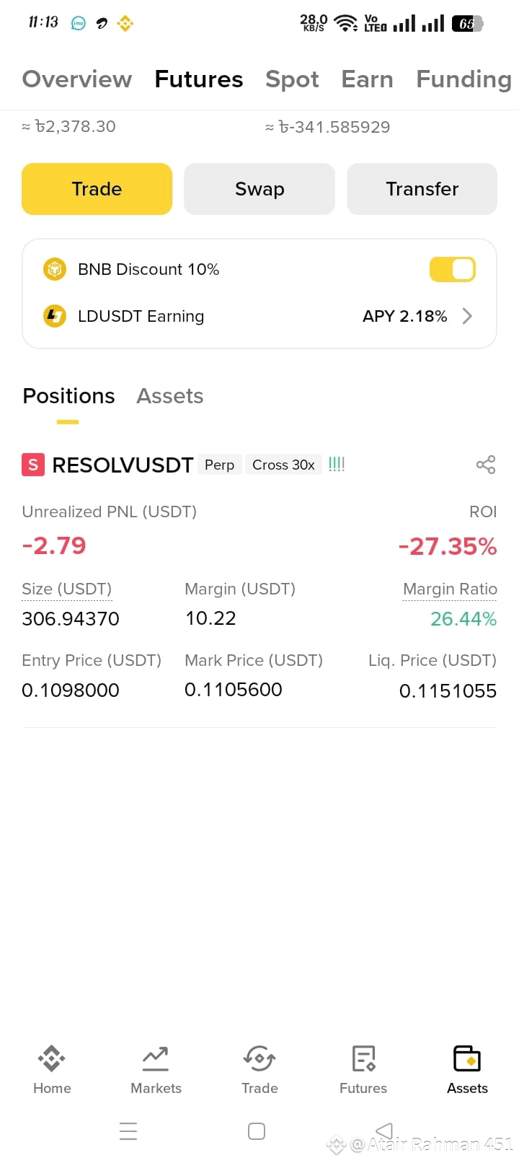Open the Earn tab
This screenshot has width=519, height=1163.
(x=367, y=79)
